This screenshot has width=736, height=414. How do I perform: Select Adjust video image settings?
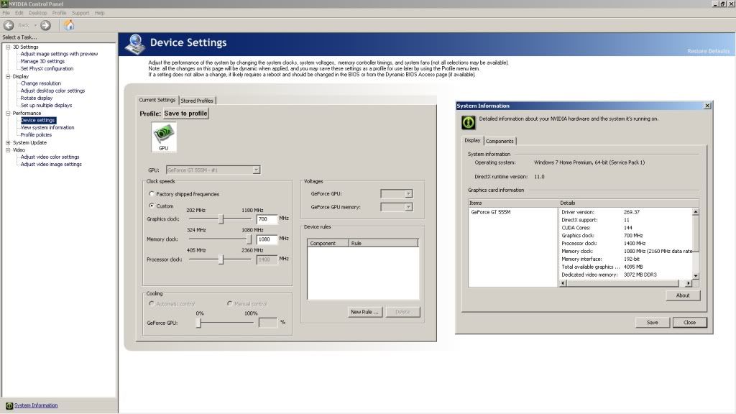pos(51,165)
